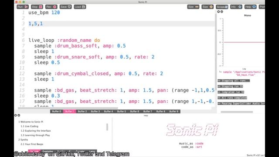The image size is (279, 157).
Task: Open the Prefs panel
Action: [262, 7]
